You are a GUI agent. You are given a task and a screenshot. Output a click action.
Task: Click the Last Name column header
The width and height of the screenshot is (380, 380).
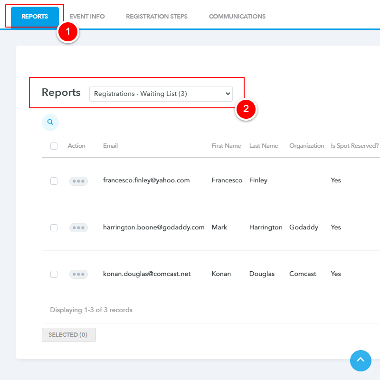[264, 146]
